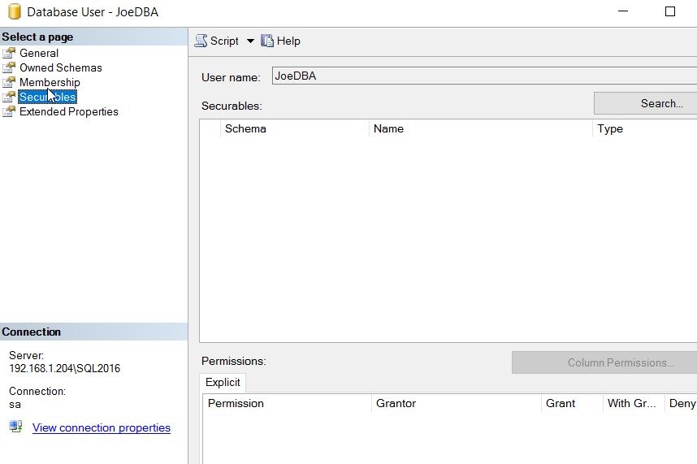Click the General page icon
The height and width of the screenshot is (464, 697).
[9, 53]
